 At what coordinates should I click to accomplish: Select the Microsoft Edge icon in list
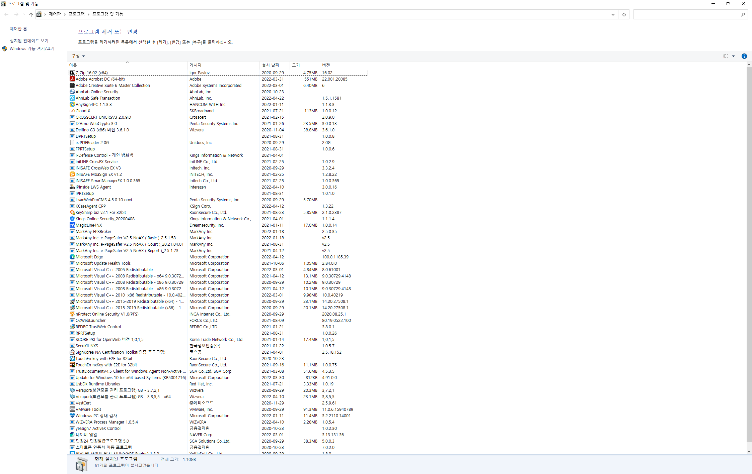(x=72, y=257)
